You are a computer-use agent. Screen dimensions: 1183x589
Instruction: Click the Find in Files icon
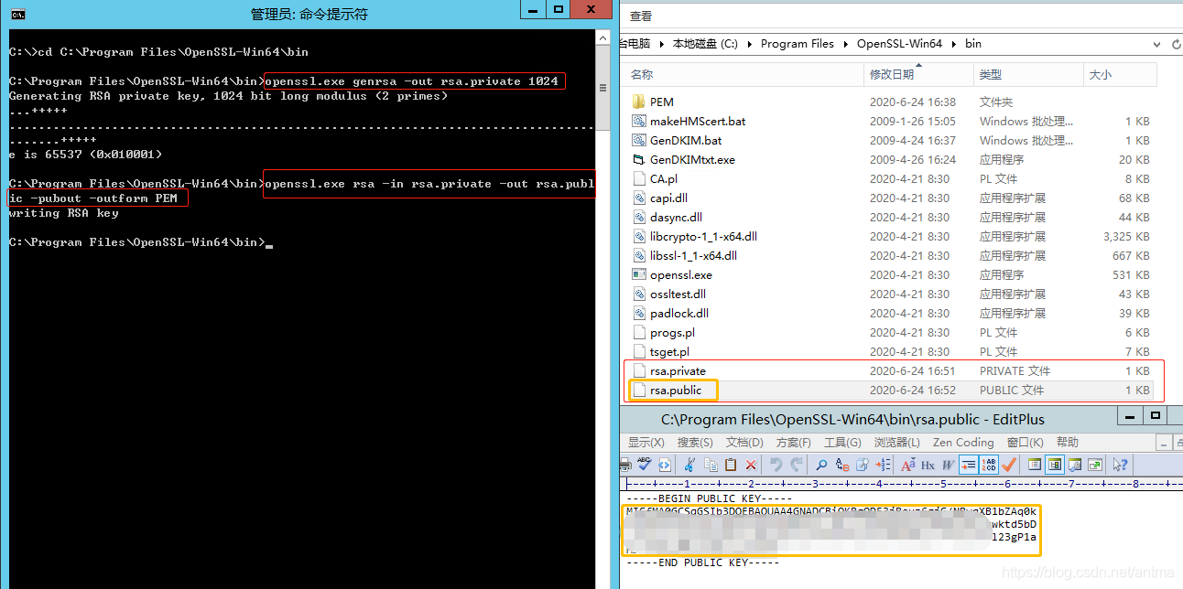point(863,465)
